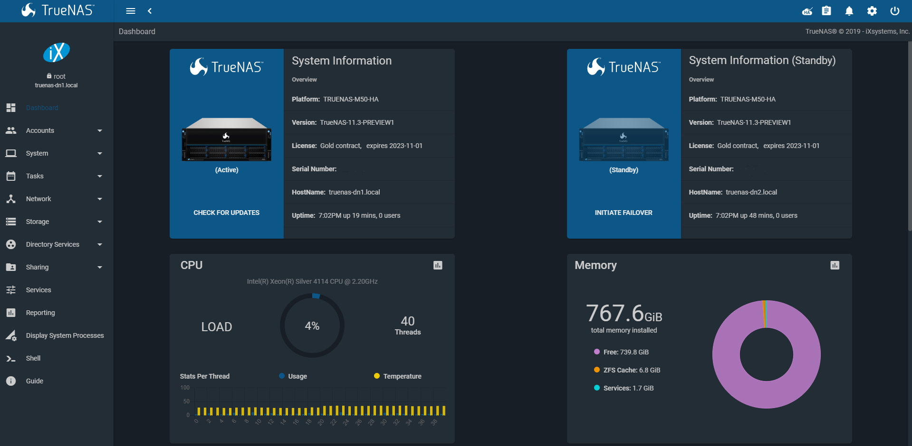This screenshot has height=446, width=912.
Task: Select Dashboard in the sidebar
Action: (57, 108)
